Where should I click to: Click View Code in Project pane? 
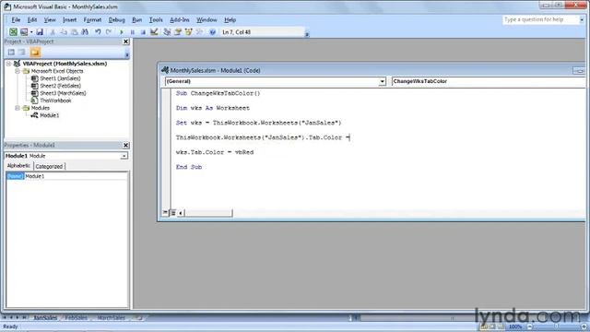[11, 53]
